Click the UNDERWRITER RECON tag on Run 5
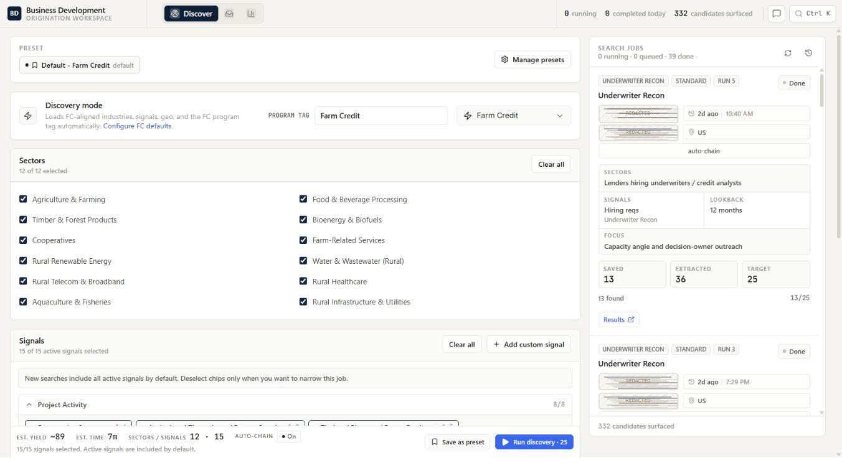Image resolution: width=842 pixels, height=463 pixels. point(633,81)
